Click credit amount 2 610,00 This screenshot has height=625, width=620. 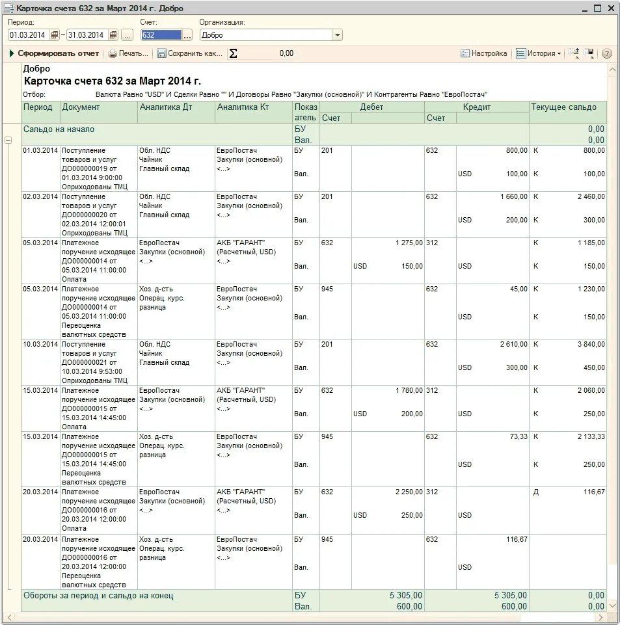tap(513, 344)
